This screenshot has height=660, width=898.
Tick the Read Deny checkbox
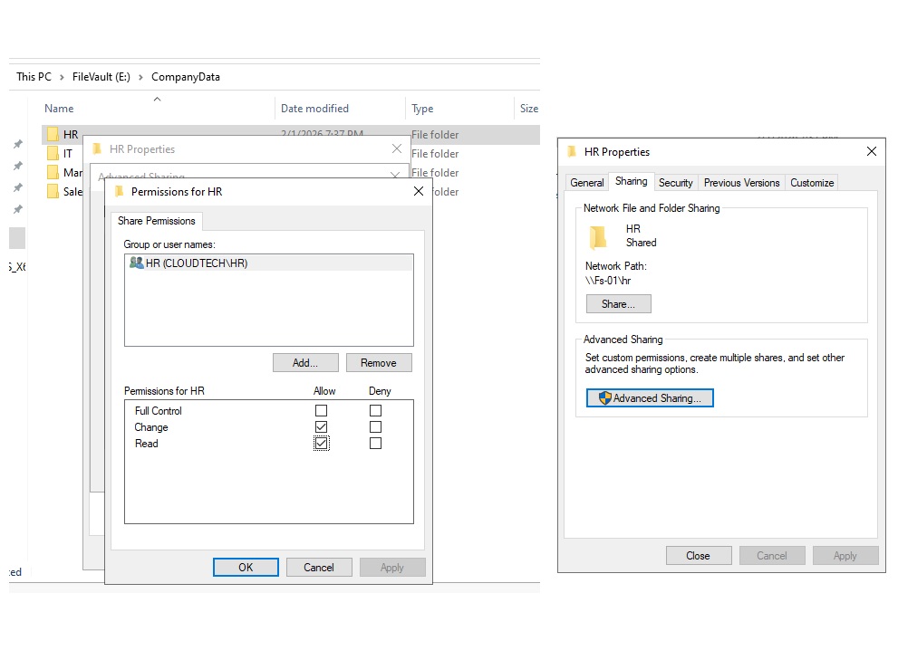375,444
